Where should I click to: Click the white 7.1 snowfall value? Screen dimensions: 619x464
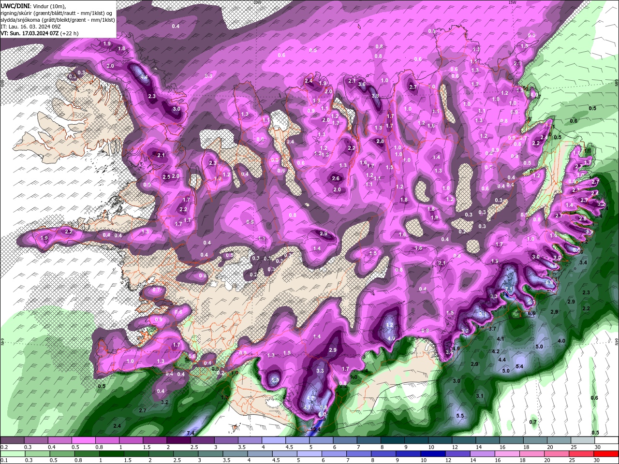point(509,289)
